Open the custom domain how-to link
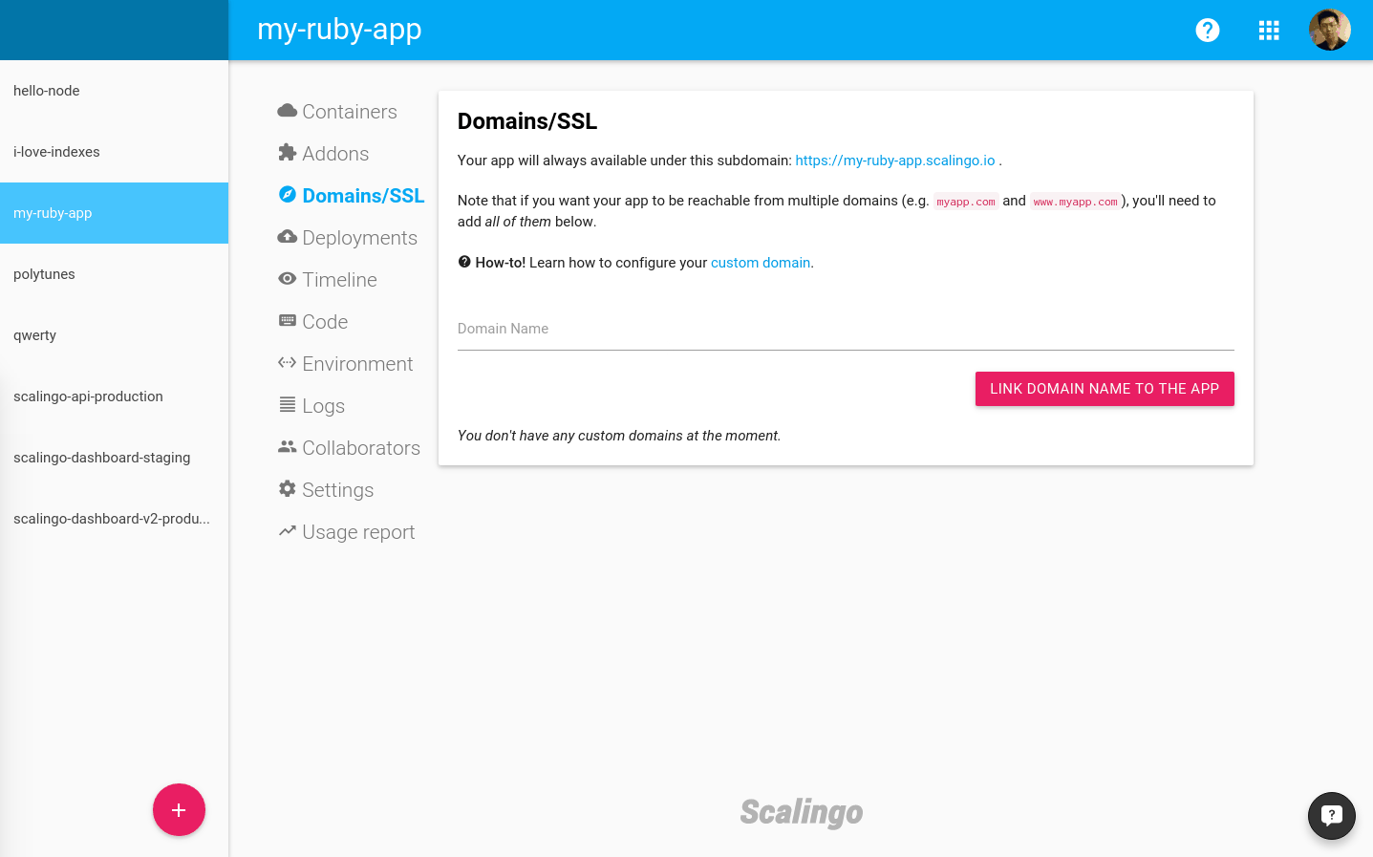Screen dimensions: 1373x857 761,262
